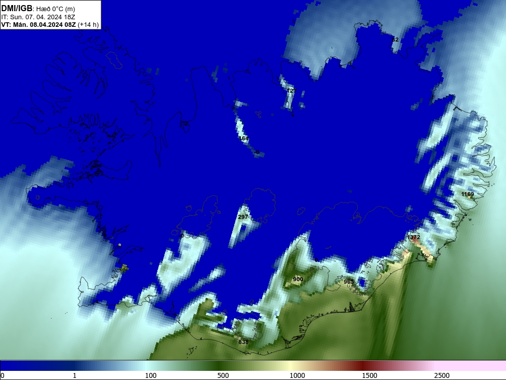Screen dimensions: 506x380
Task: Click the '(+14 h)' forecast offset text
Action: point(88,24)
